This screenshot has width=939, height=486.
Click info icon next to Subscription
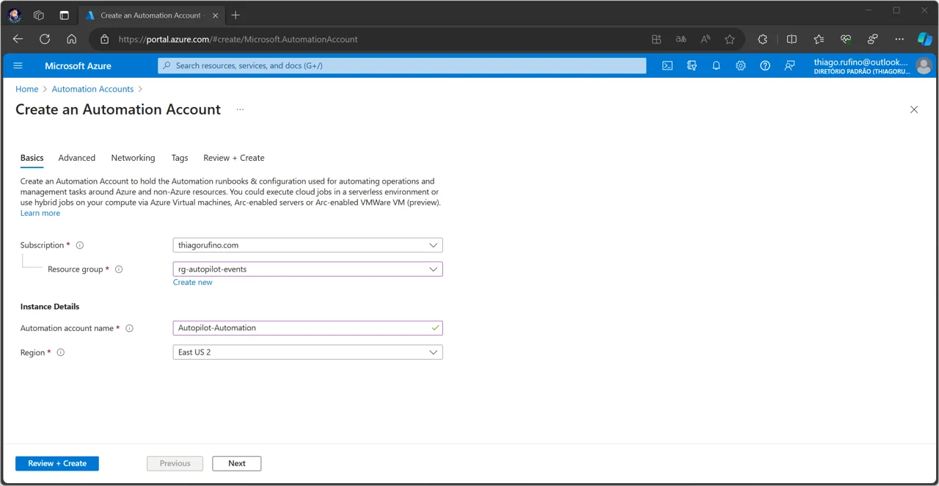coord(80,245)
